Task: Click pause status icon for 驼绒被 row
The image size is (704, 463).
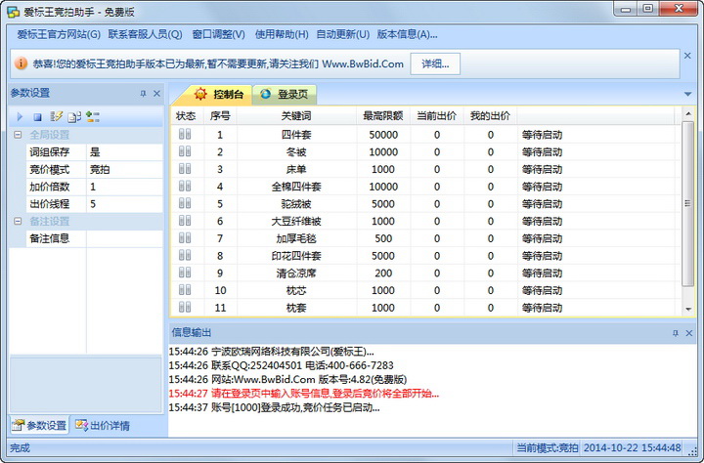Action: (185, 203)
